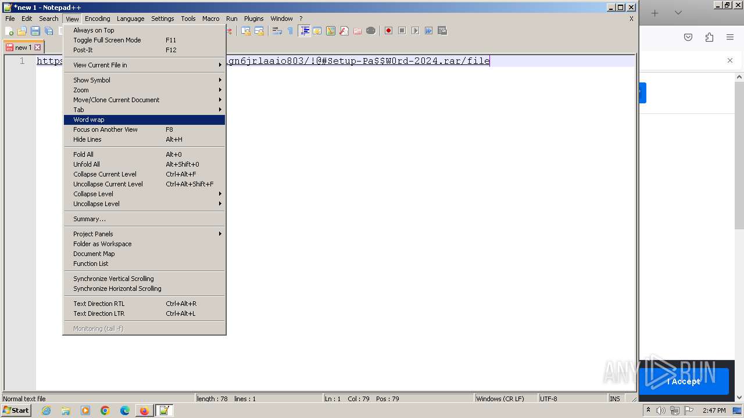
Task: Open the Firefox hamburger application menu
Action: 730,37
